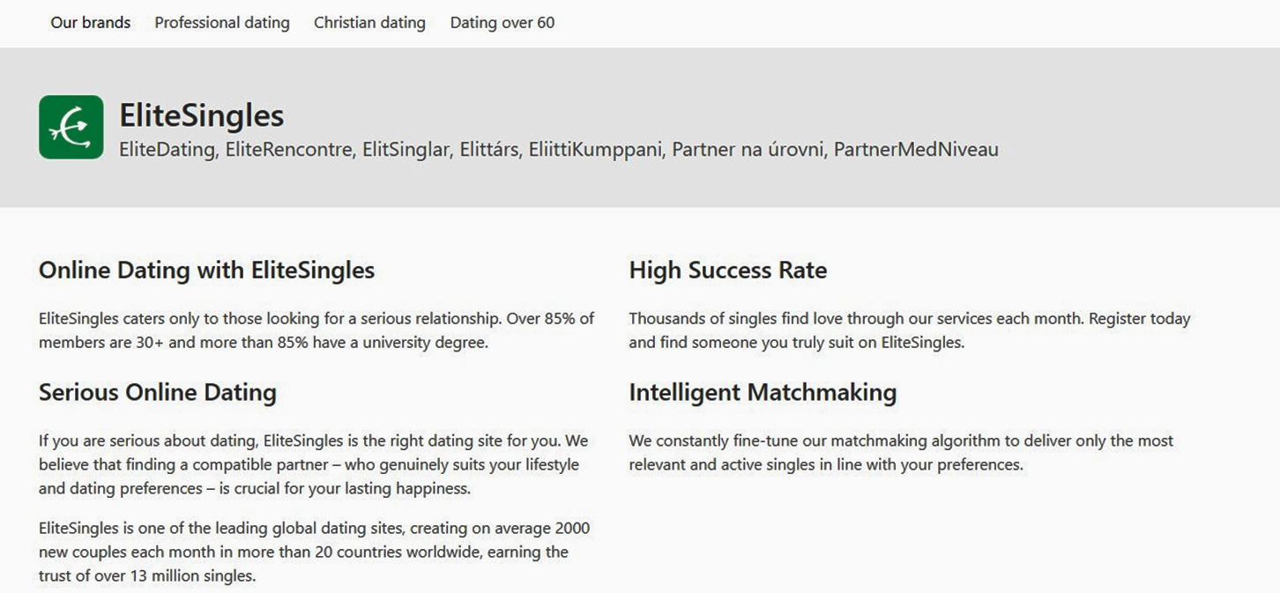The image size is (1280, 593).
Task: Click the High Success Rate heading
Action: pyautogui.click(x=727, y=271)
